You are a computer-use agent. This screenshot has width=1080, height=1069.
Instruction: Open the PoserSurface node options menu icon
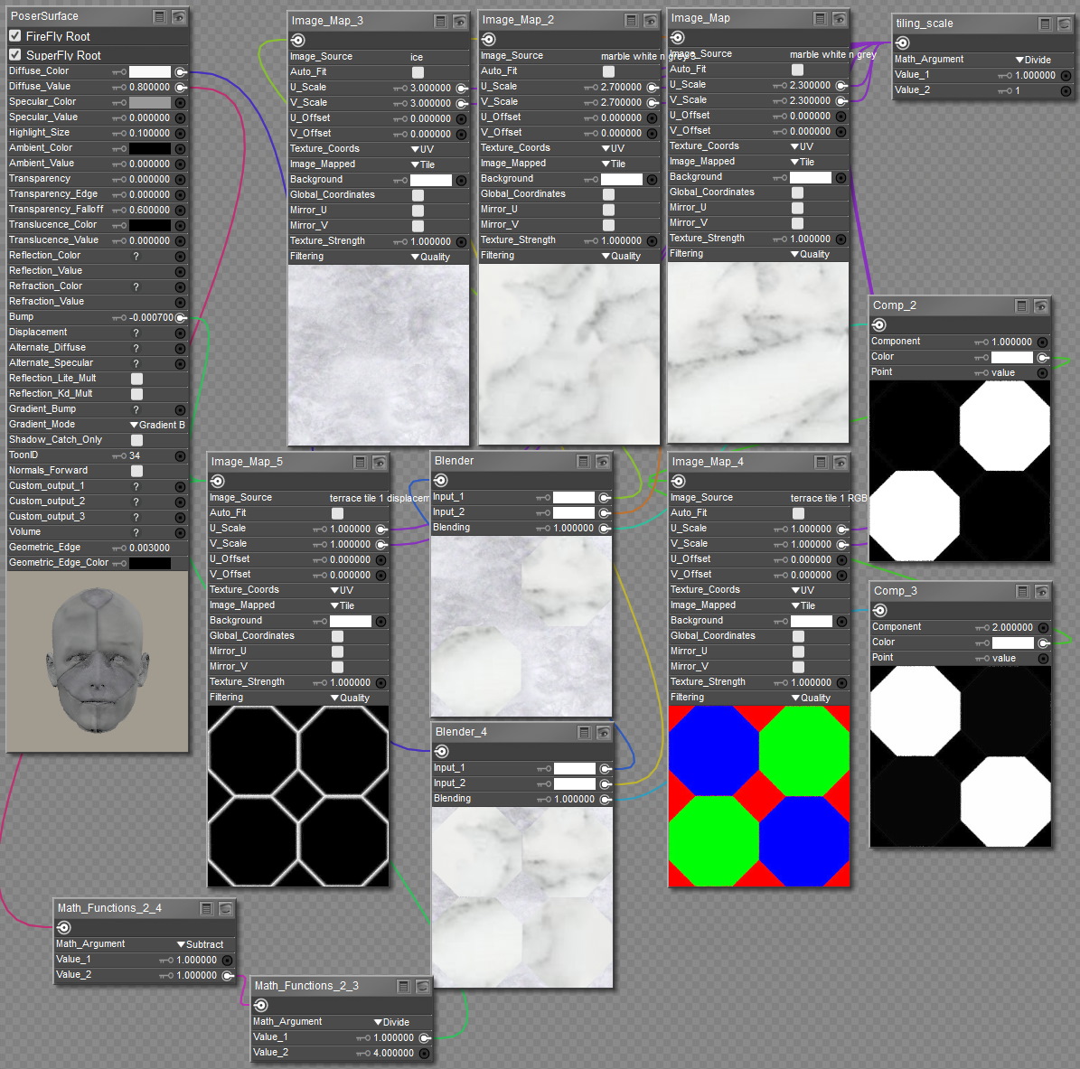coord(159,17)
